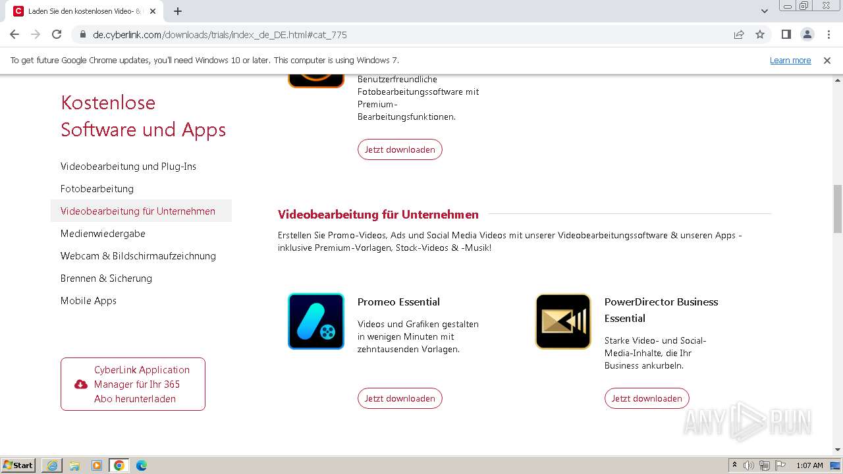The height and width of the screenshot is (474, 843).
Task: Click the cloud download icon in CyberLink box
Action: [81, 384]
